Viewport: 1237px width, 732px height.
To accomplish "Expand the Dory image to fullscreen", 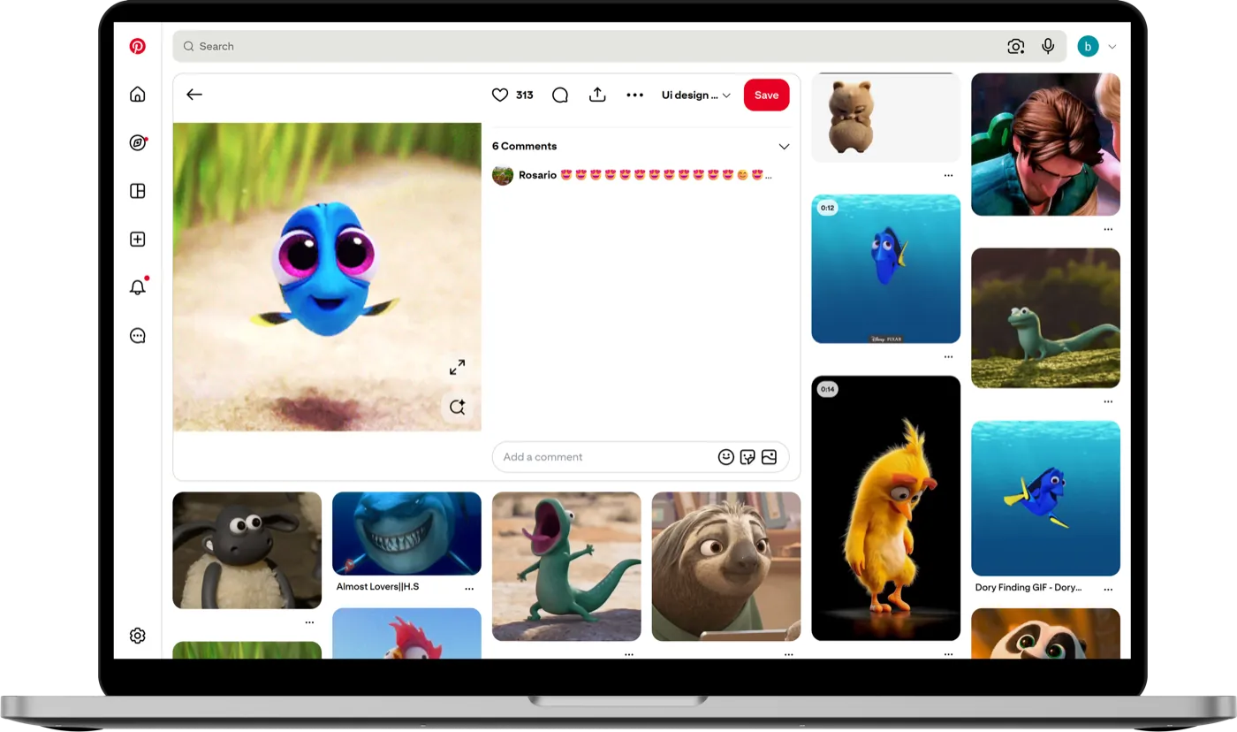I will [x=457, y=367].
